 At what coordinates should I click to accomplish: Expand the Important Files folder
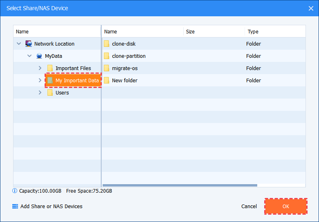tap(40, 68)
